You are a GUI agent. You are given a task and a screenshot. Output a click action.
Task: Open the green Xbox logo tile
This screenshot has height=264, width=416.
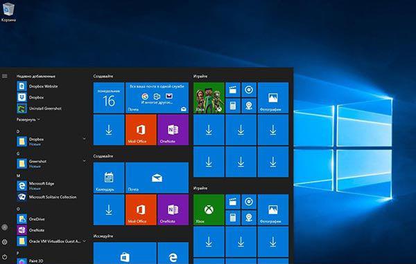(209, 210)
